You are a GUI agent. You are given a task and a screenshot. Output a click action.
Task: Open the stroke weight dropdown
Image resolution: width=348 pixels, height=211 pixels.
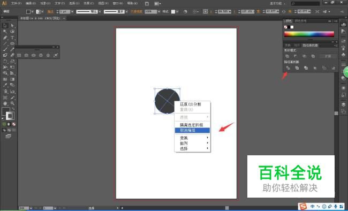(72, 12)
